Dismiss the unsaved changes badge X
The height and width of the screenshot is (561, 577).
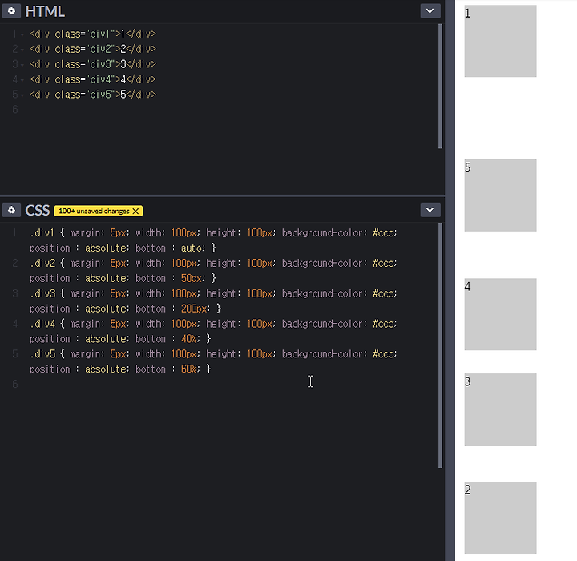click(x=135, y=211)
